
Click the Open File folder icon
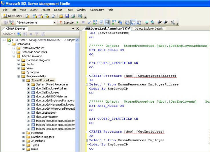pos(61,16)
